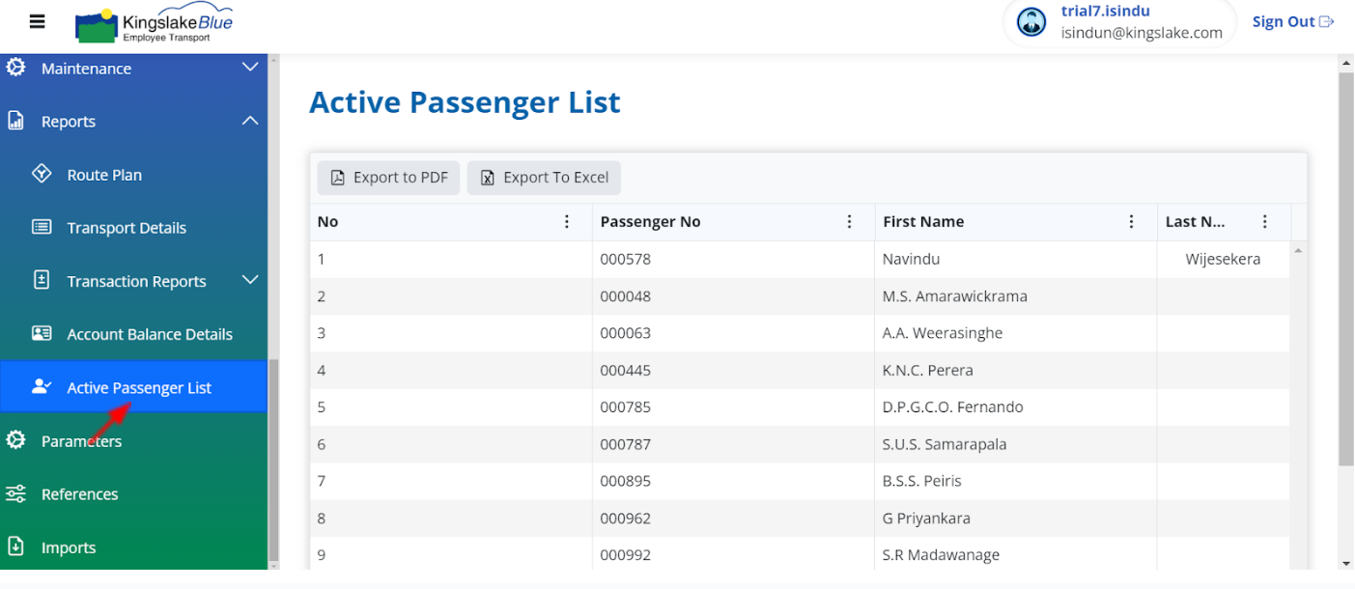This screenshot has height=589, width=1355.
Task: Click the Active Passenger List icon
Action: click(x=42, y=386)
